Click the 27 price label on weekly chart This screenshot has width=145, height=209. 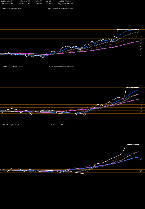141,106
